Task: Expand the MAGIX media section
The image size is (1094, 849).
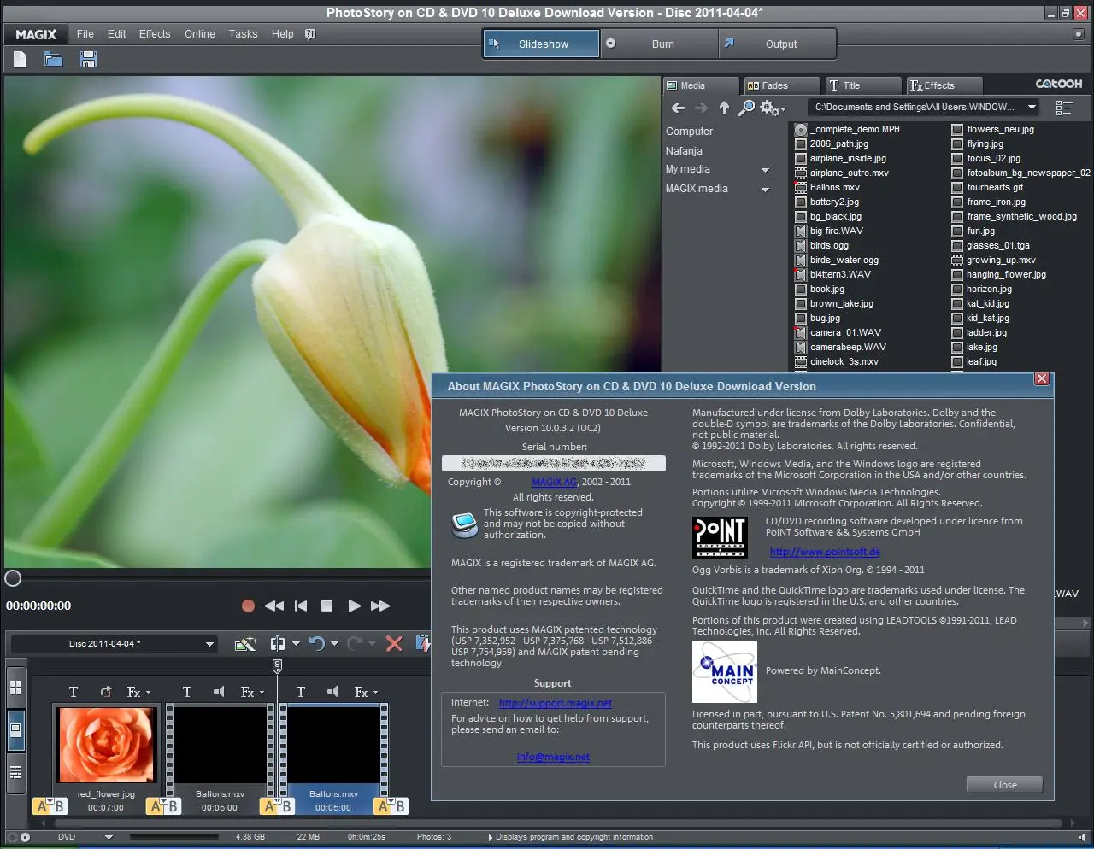Action: pos(765,190)
